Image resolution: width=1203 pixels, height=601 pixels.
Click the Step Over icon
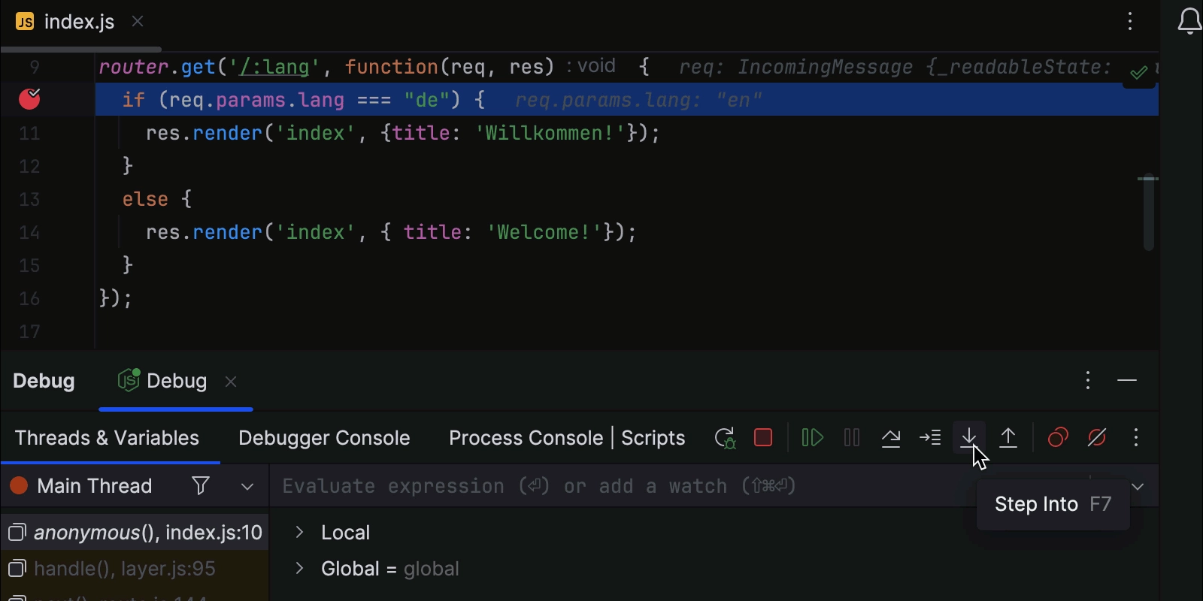point(891,437)
